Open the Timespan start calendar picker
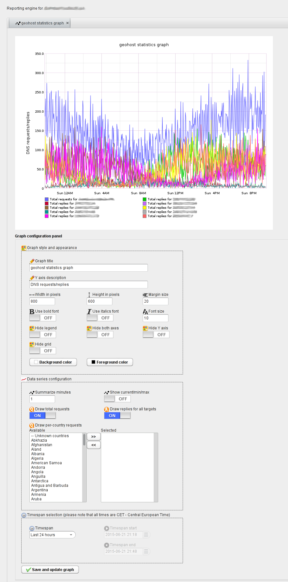Viewport: 288px width, 582px height. tap(146, 535)
